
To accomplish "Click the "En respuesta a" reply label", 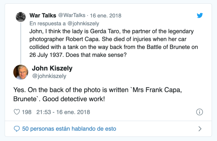I will tap(47, 24).
